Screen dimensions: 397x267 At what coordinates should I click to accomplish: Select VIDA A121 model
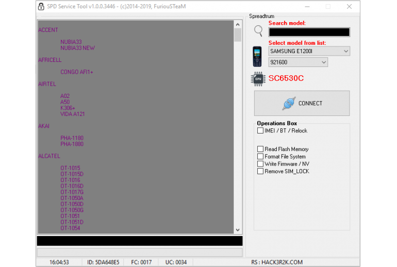click(x=72, y=114)
